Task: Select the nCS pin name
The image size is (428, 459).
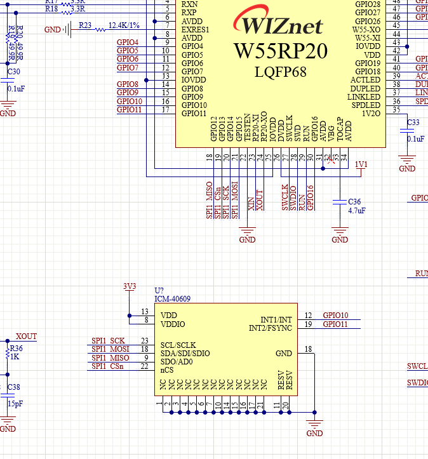Action: [x=167, y=370]
